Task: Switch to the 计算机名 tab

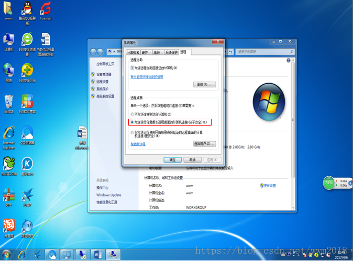Action: 133,52
